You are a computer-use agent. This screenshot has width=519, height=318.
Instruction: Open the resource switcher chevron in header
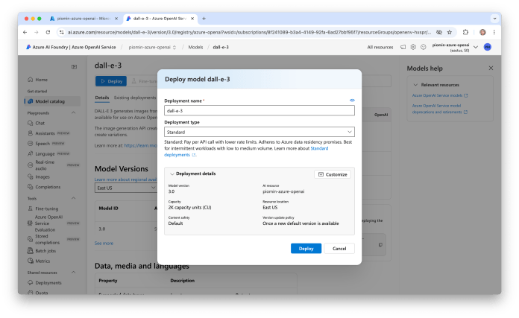coord(476,47)
